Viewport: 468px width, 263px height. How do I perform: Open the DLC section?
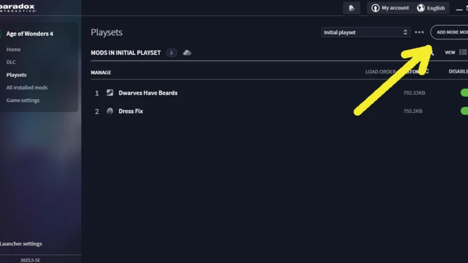(x=11, y=62)
